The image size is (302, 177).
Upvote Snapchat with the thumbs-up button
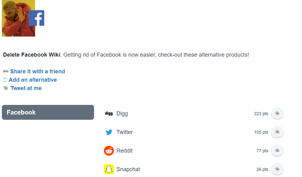pos(277,169)
